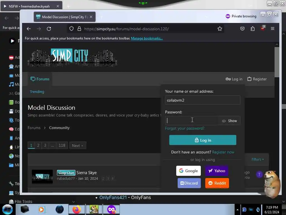This screenshot has width=286, height=215.
Task: Log in using Yahoo
Action: (217, 171)
